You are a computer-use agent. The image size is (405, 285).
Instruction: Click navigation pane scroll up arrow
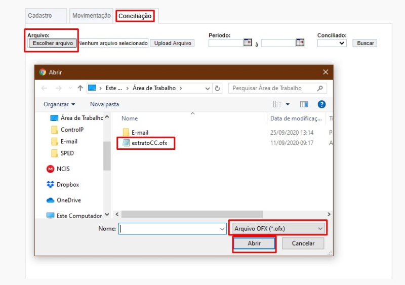107,117
